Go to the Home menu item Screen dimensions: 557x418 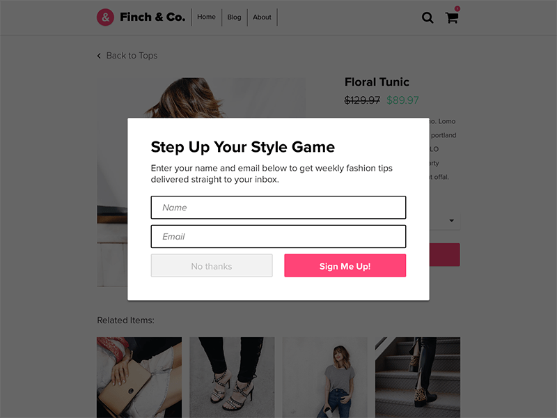(x=206, y=17)
